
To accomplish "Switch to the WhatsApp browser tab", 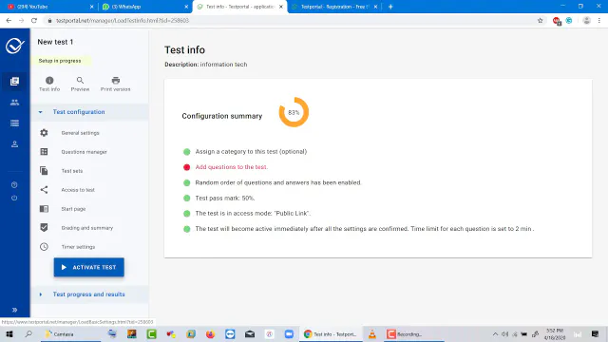I will pyautogui.click(x=143, y=7).
